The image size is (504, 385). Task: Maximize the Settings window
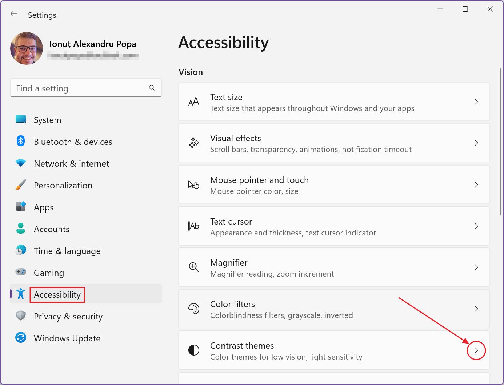[465, 9]
